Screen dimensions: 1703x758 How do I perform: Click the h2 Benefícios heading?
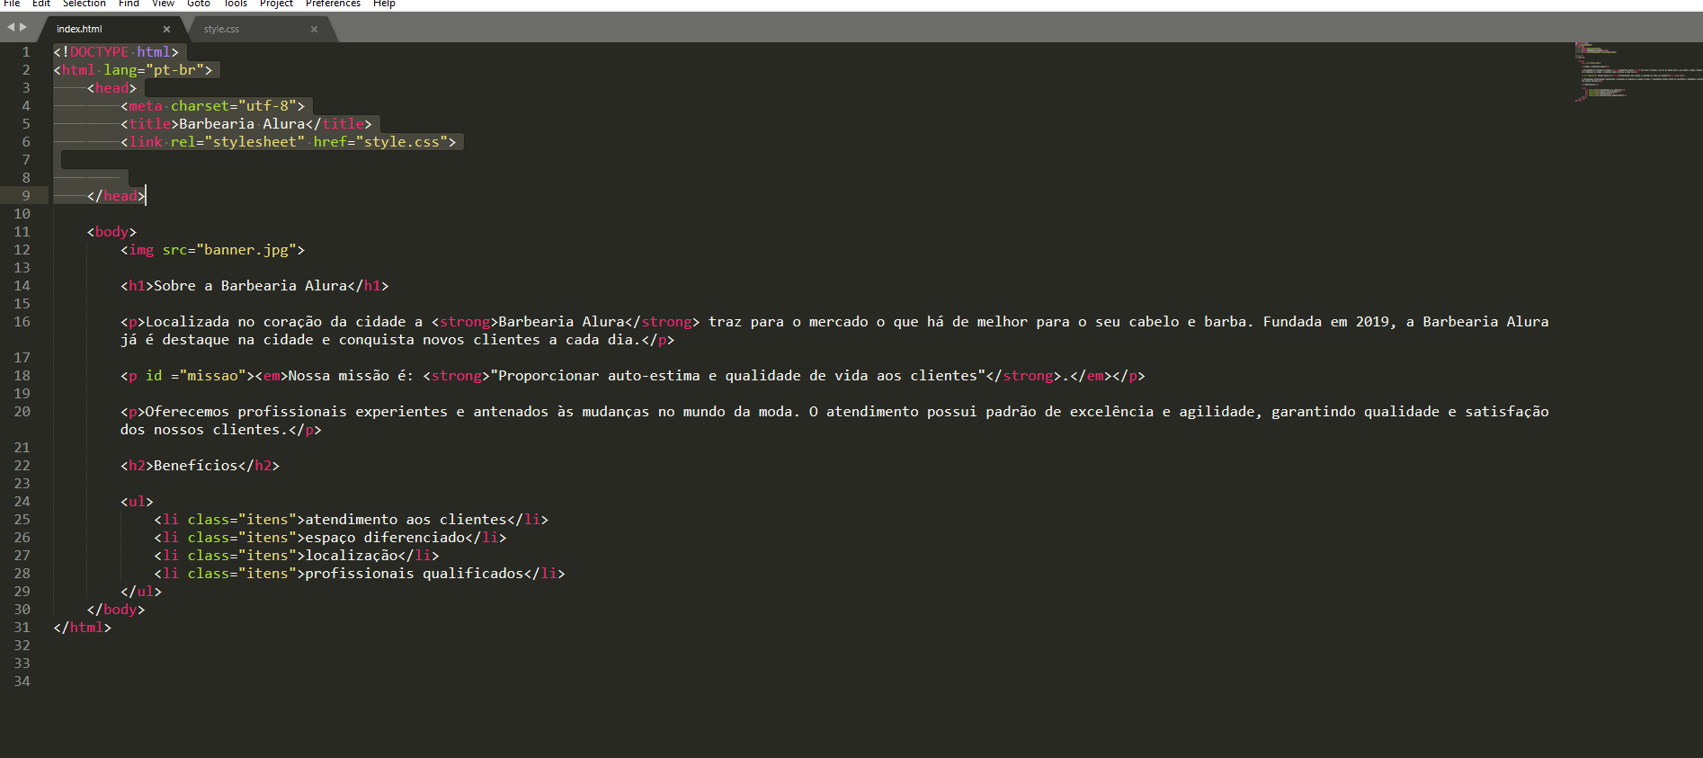201,466
